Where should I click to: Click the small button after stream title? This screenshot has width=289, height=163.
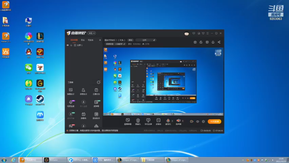[x=130, y=40]
